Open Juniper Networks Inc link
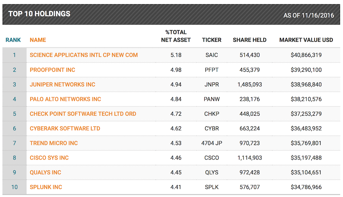The height and width of the screenshot is (197, 343). (62, 84)
